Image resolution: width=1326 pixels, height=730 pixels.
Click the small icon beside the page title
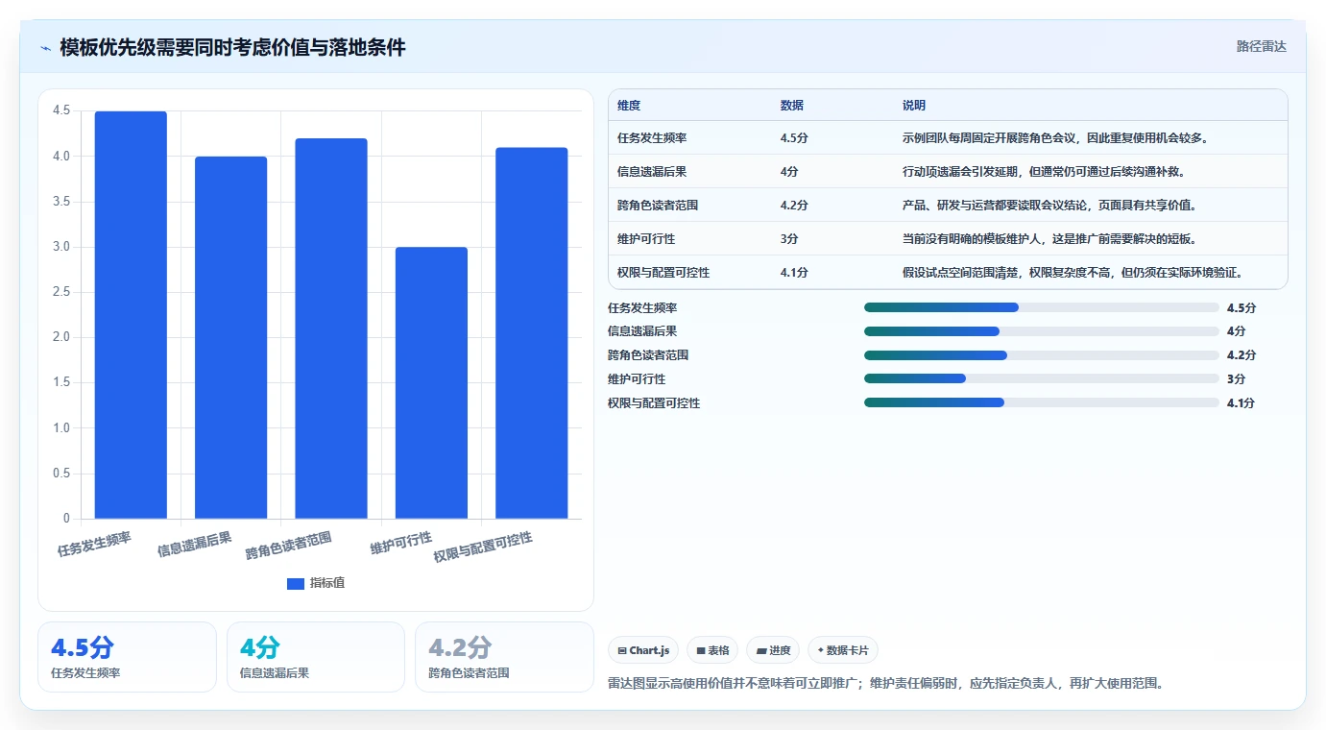(46, 48)
